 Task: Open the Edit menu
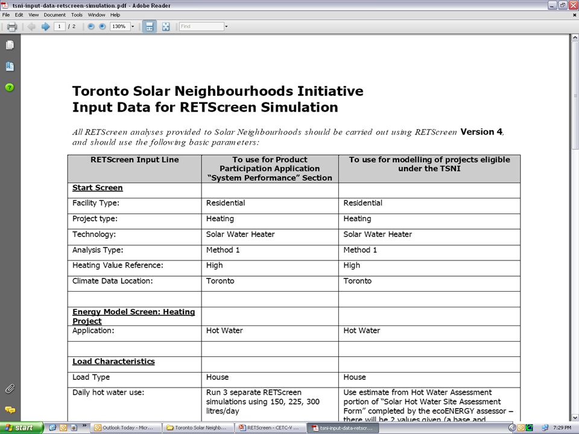pyautogui.click(x=19, y=15)
